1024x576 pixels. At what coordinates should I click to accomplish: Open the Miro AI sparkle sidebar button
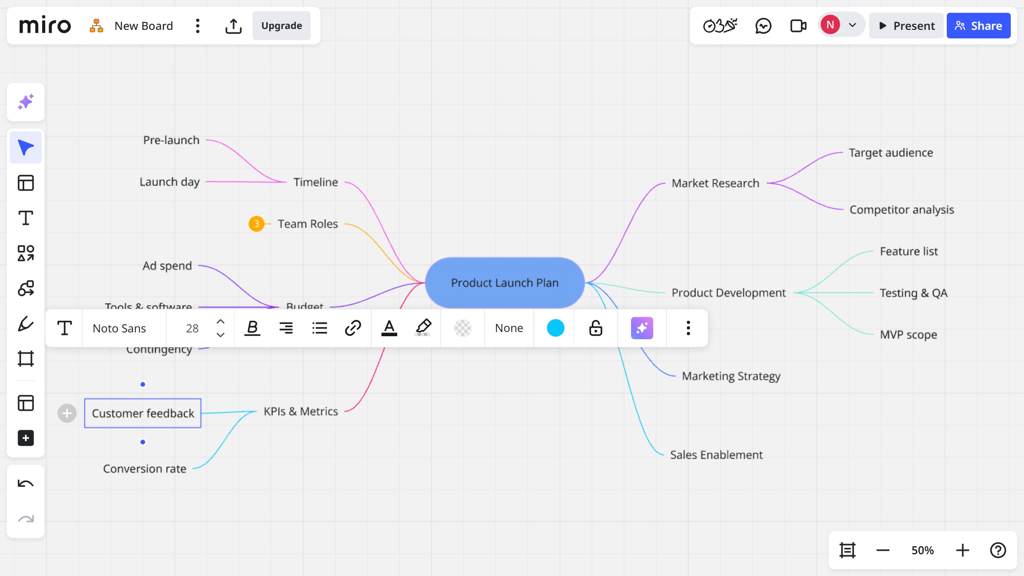26,102
